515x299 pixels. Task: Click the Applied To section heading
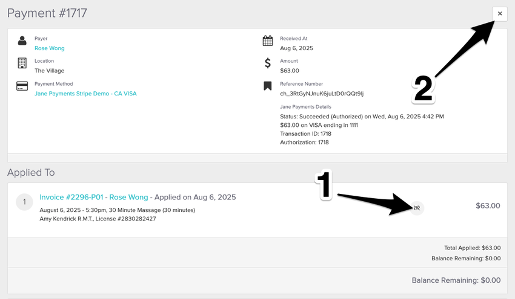tap(31, 173)
